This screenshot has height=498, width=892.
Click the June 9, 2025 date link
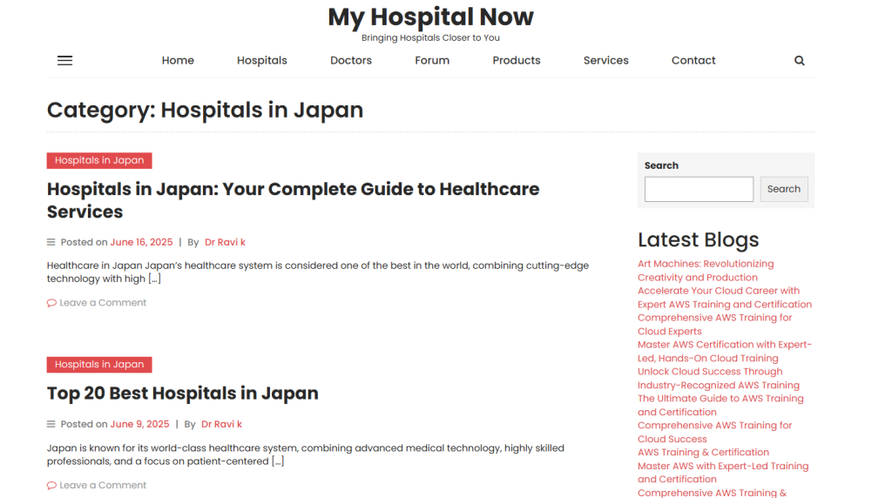[x=139, y=424]
